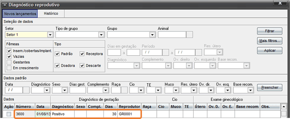Image resolution: width=290 pixels, height=119 pixels.
Task: Open Mais filtros... button
Action: [x=270, y=41]
